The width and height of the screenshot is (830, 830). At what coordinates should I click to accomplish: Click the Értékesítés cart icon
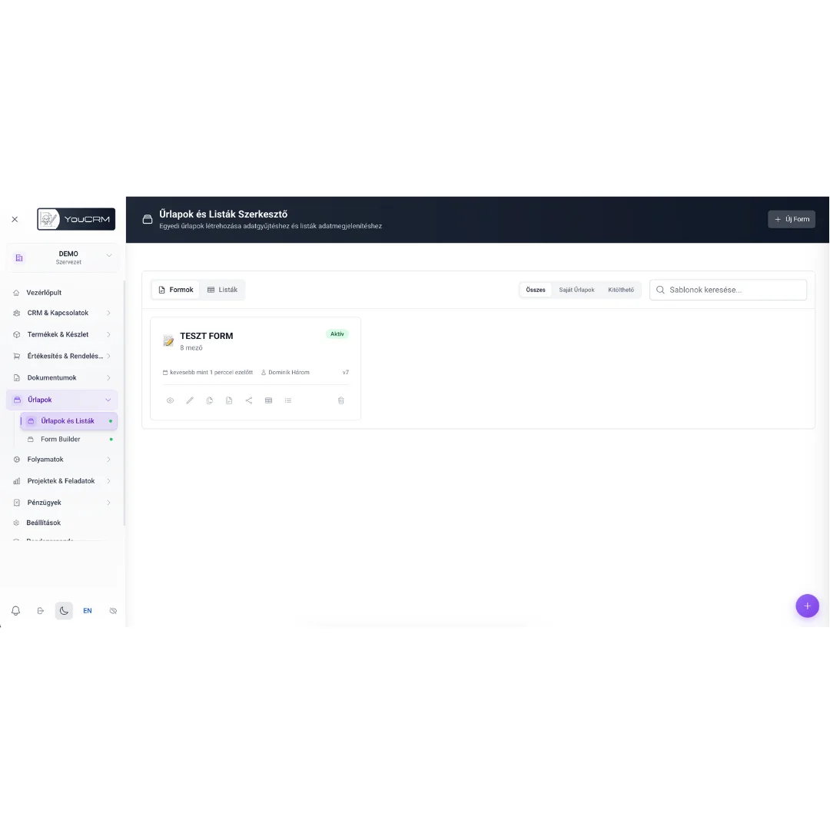[16, 357]
